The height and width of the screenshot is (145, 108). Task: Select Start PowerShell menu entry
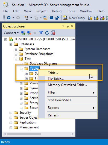pos(68,100)
